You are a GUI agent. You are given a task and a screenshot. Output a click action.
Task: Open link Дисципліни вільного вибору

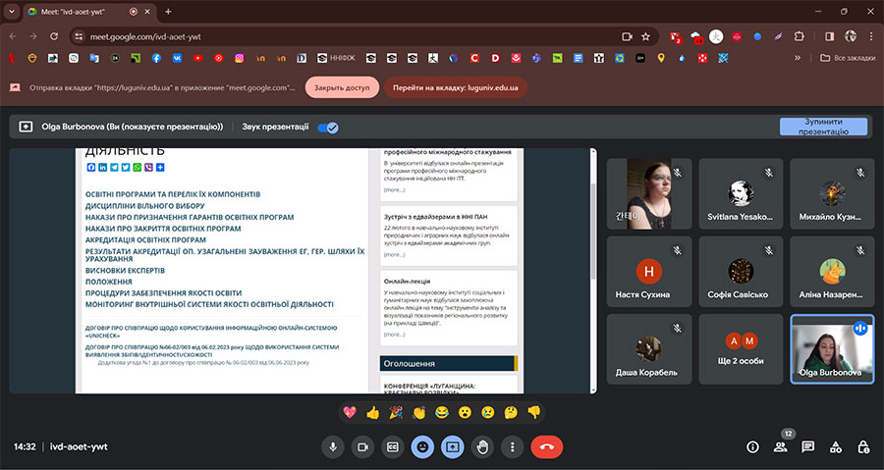(145, 206)
